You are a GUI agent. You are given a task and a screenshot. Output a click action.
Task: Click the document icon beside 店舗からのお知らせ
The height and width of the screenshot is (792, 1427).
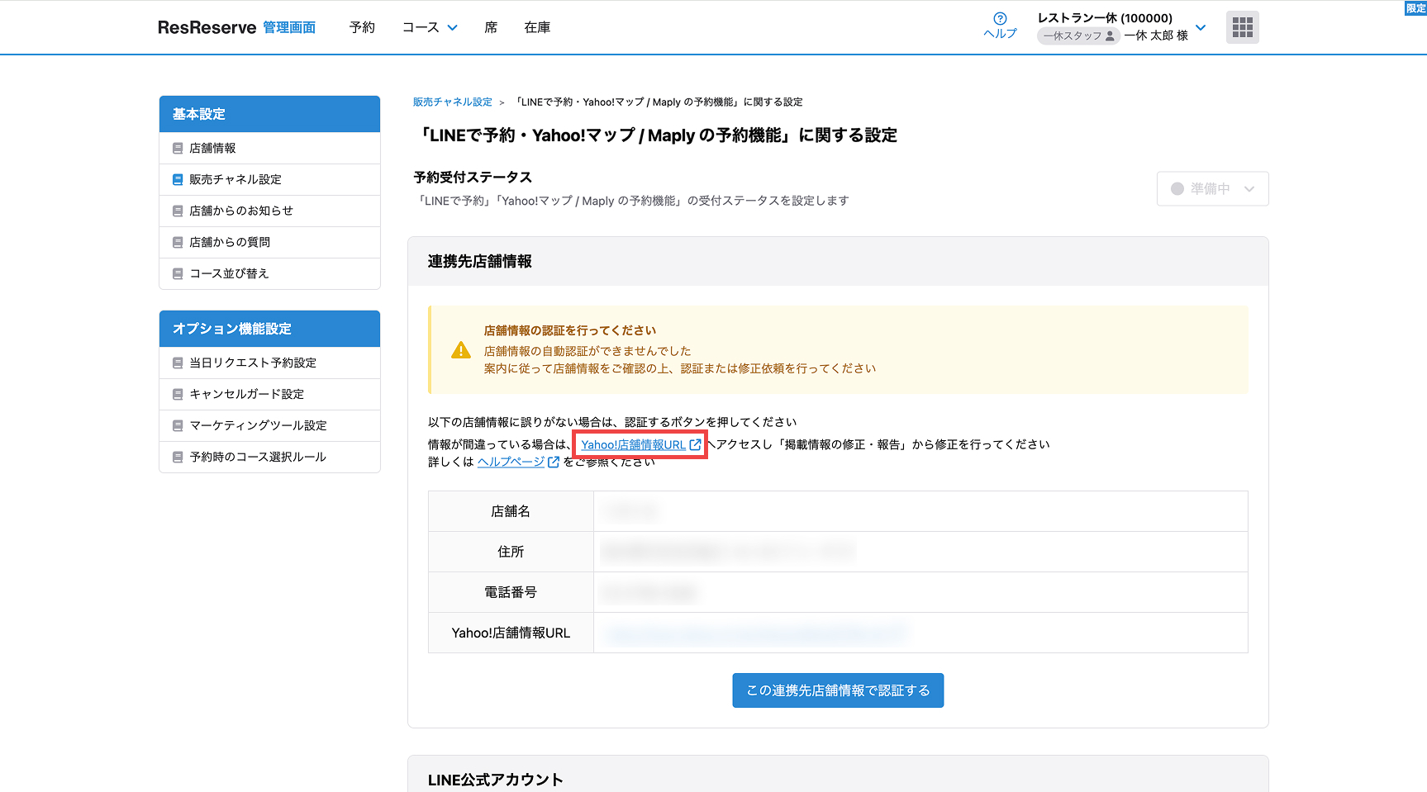tap(178, 211)
